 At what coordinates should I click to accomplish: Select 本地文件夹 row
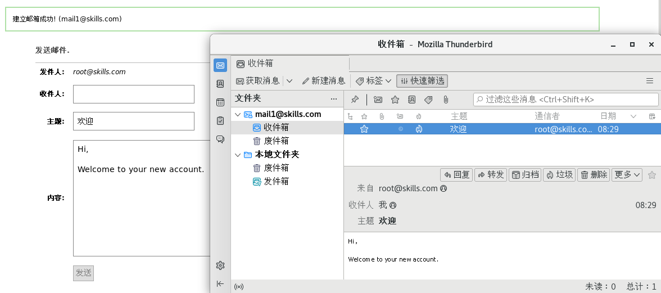pyautogui.click(x=287, y=155)
